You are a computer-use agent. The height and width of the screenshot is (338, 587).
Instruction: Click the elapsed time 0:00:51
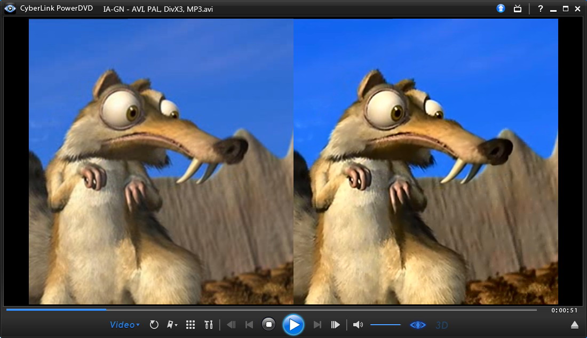pos(564,310)
